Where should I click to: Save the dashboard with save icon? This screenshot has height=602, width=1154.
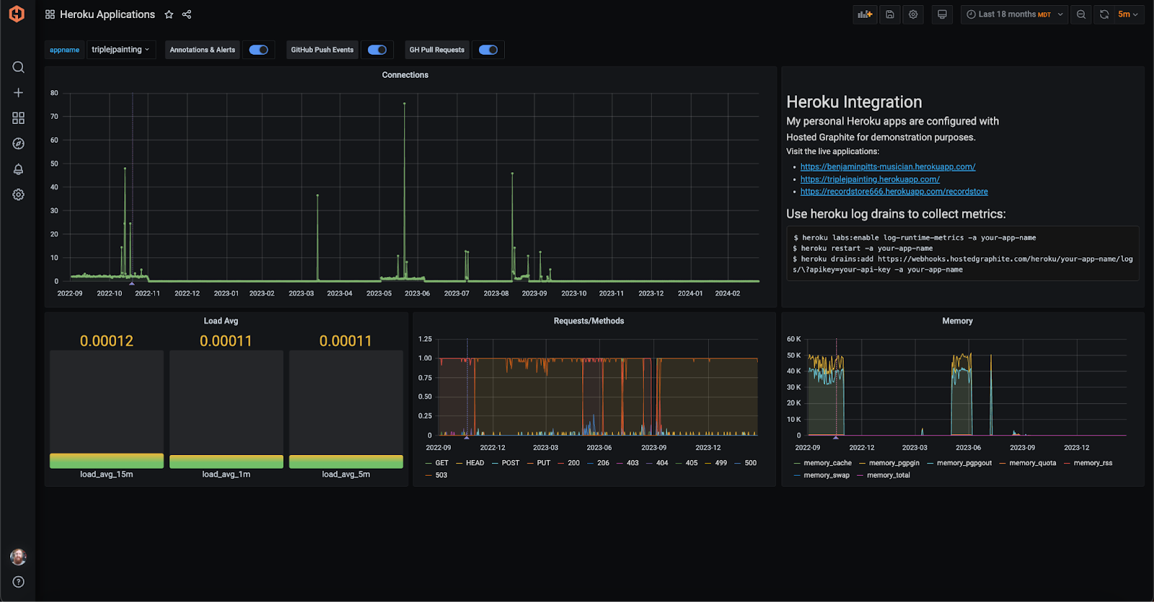890,14
